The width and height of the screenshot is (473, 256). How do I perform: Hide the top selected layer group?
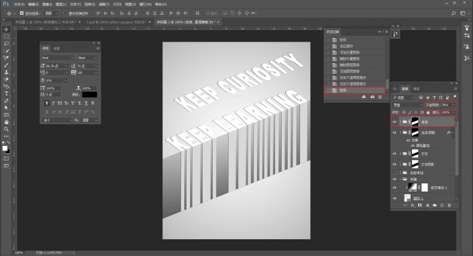pos(395,122)
